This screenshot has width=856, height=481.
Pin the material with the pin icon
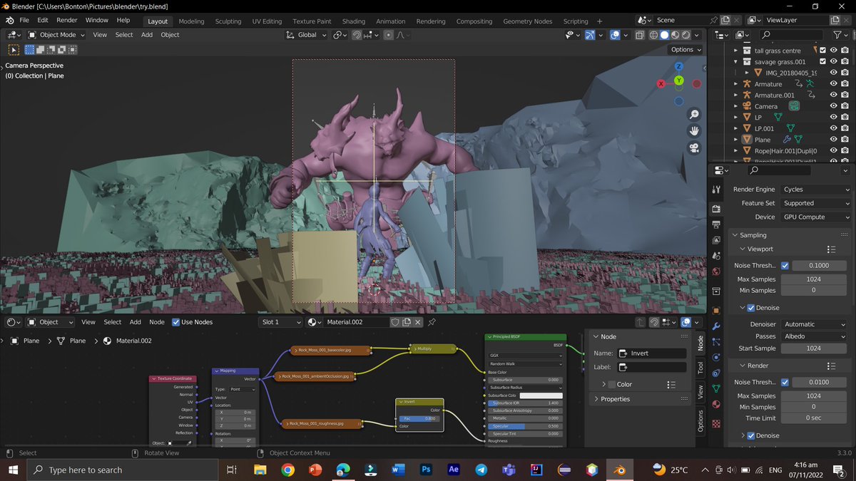coord(432,322)
